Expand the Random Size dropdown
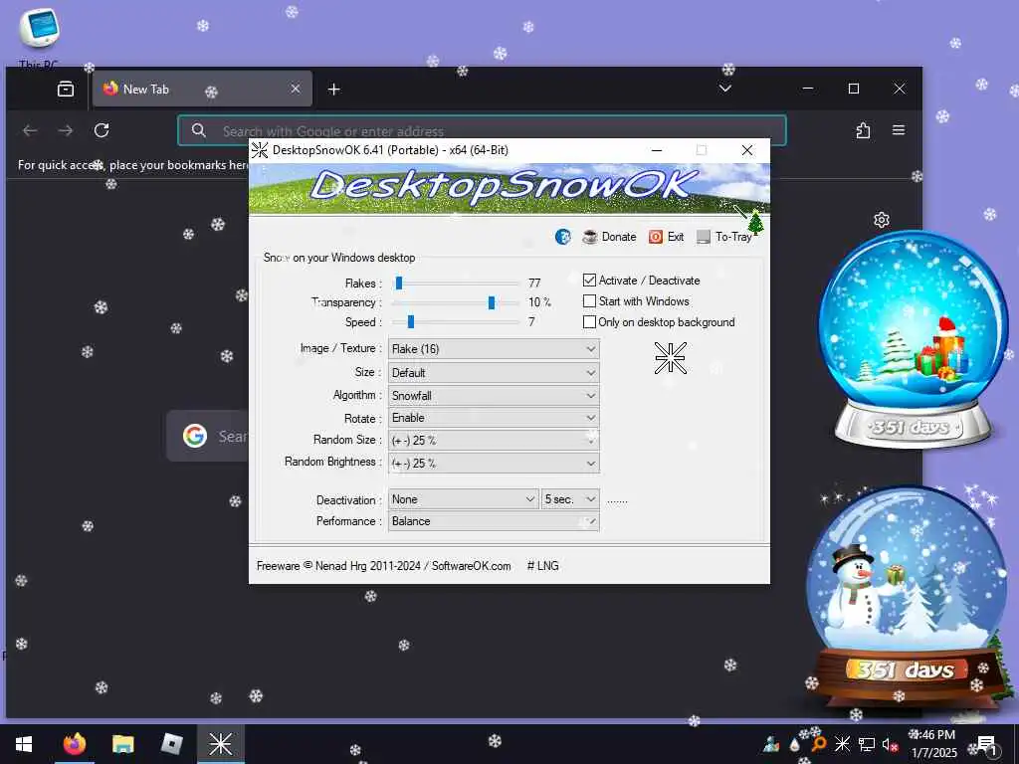Viewport: 1019px width, 764px height. pyautogui.click(x=494, y=441)
